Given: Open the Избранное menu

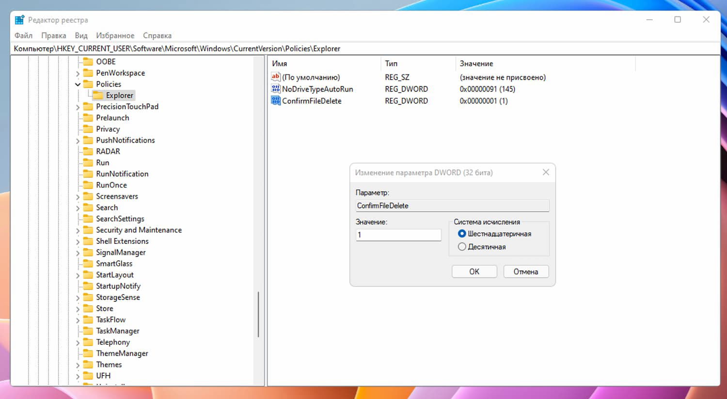Looking at the screenshot, I should [x=115, y=35].
